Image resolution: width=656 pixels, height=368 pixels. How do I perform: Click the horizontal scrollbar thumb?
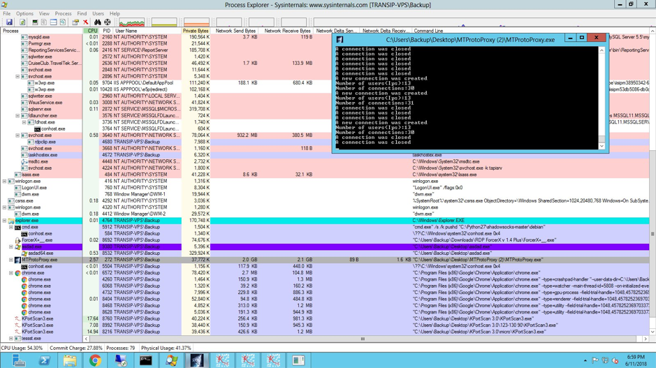tap(363, 339)
